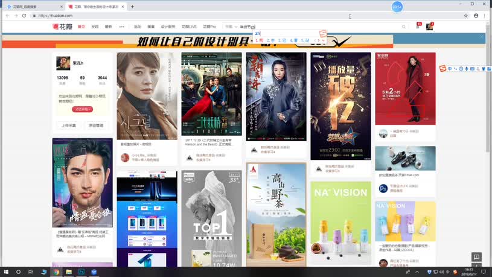Screen dimensions: 492x277
Task: Click user avatar under red coat pin
Action: [383, 133]
